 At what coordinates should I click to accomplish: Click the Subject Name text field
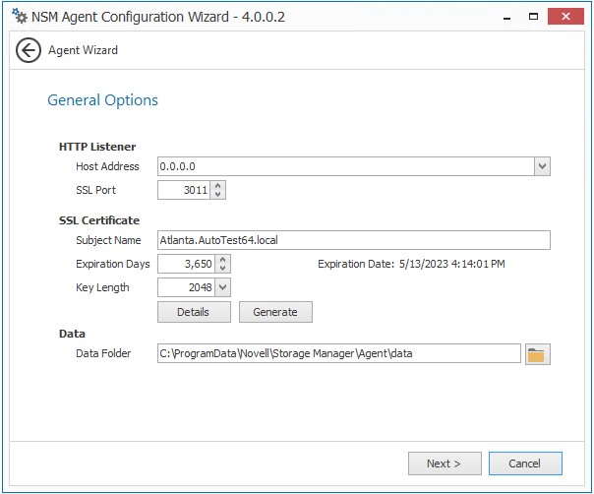coord(353,240)
